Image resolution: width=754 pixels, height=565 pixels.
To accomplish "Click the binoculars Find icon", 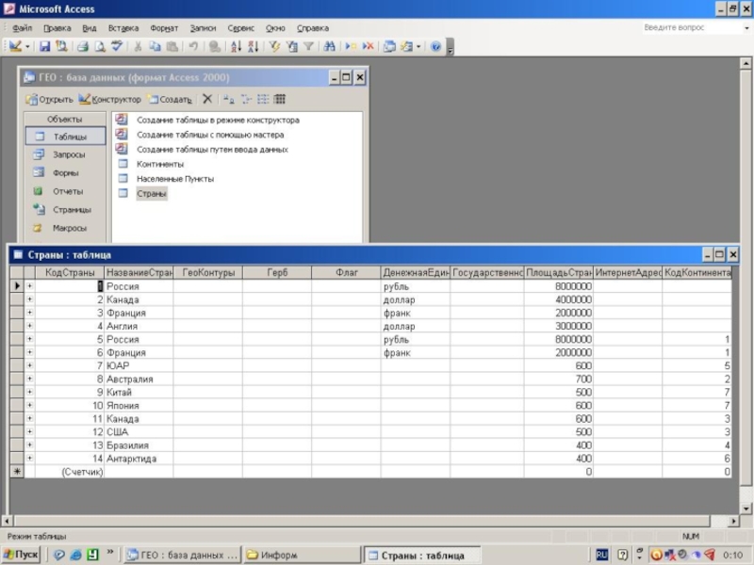I will pyautogui.click(x=329, y=45).
